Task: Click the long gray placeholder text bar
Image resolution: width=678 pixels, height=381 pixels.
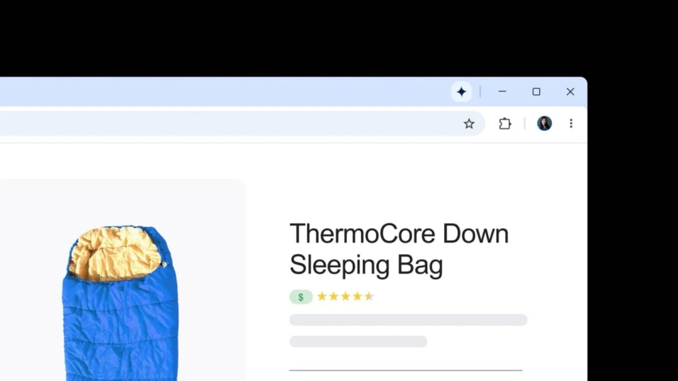Action: pyautogui.click(x=408, y=320)
